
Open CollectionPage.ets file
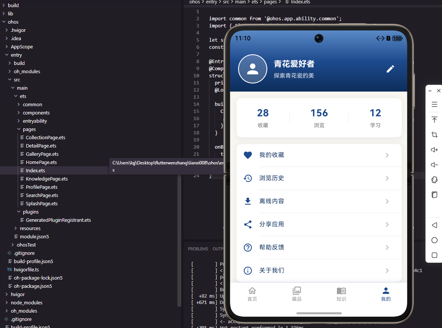pos(45,137)
